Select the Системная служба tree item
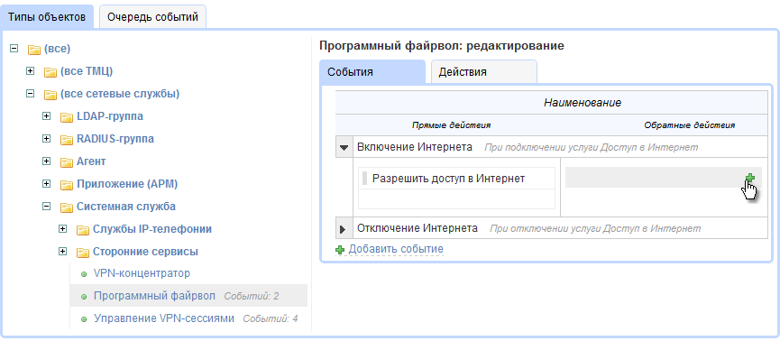The image size is (780, 341). click(126, 206)
